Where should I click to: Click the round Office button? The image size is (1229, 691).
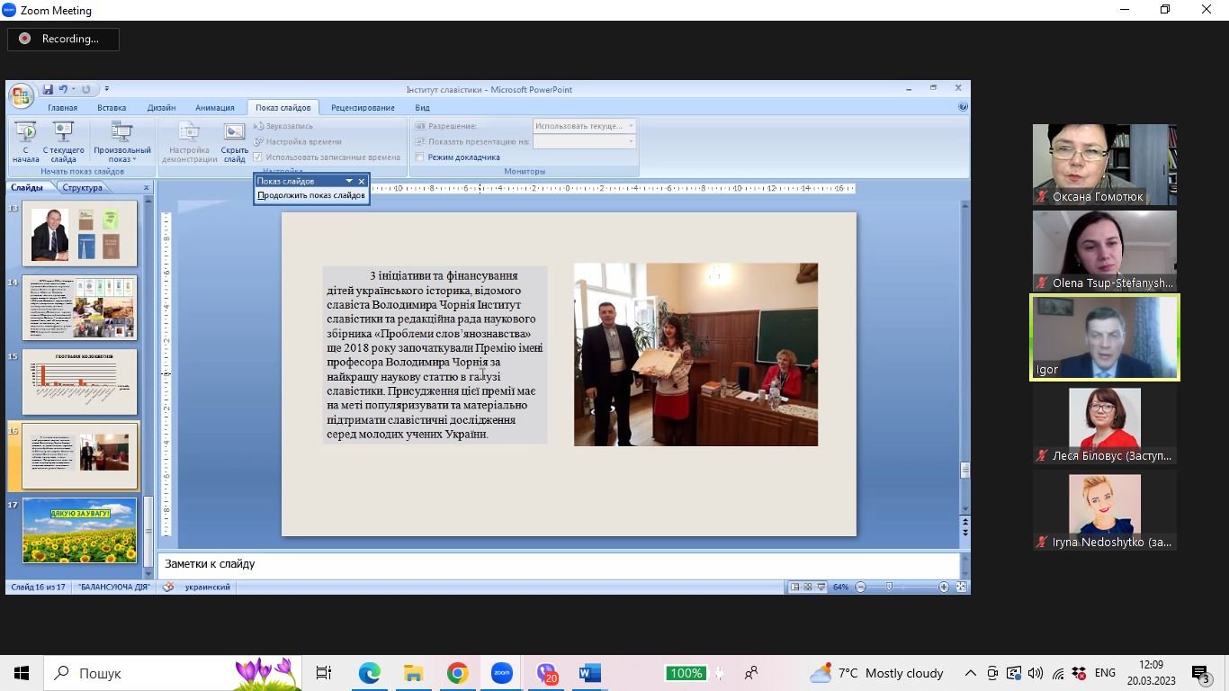click(22, 95)
